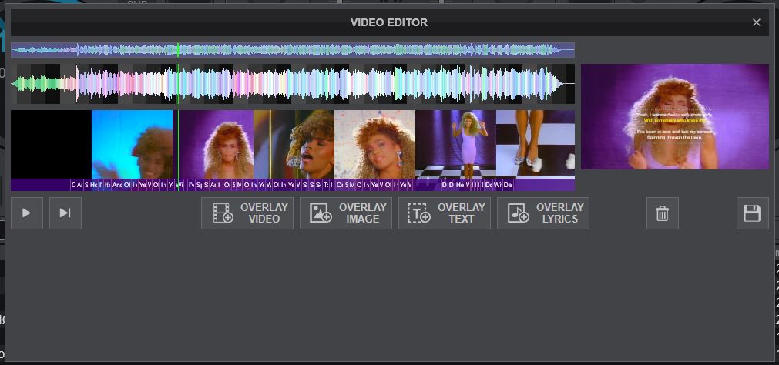Screen dimensions: 779x365
Task: Select the 'Da' lyric segment in timeline
Action: (509, 185)
